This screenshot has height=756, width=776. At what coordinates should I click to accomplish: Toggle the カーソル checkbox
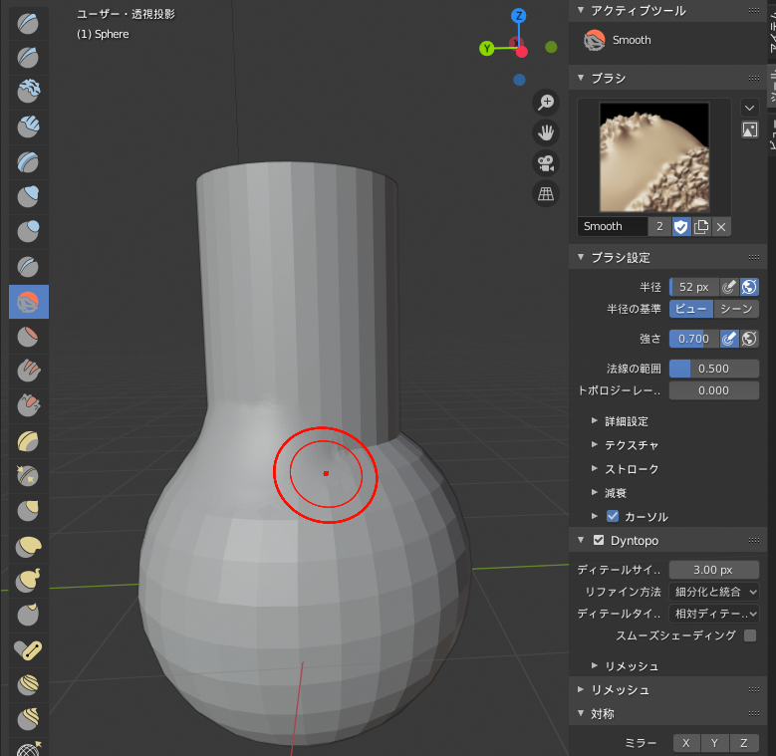613,516
